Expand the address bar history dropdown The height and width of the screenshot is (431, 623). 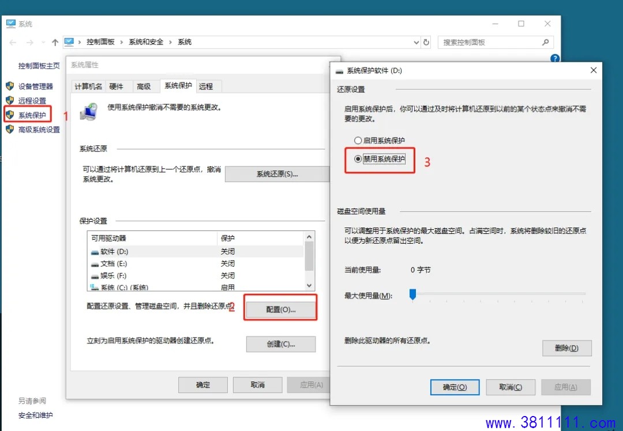(416, 43)
